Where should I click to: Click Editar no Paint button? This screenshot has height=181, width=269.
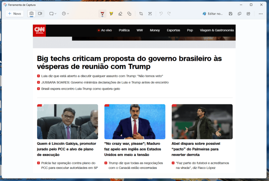(213, 14)
